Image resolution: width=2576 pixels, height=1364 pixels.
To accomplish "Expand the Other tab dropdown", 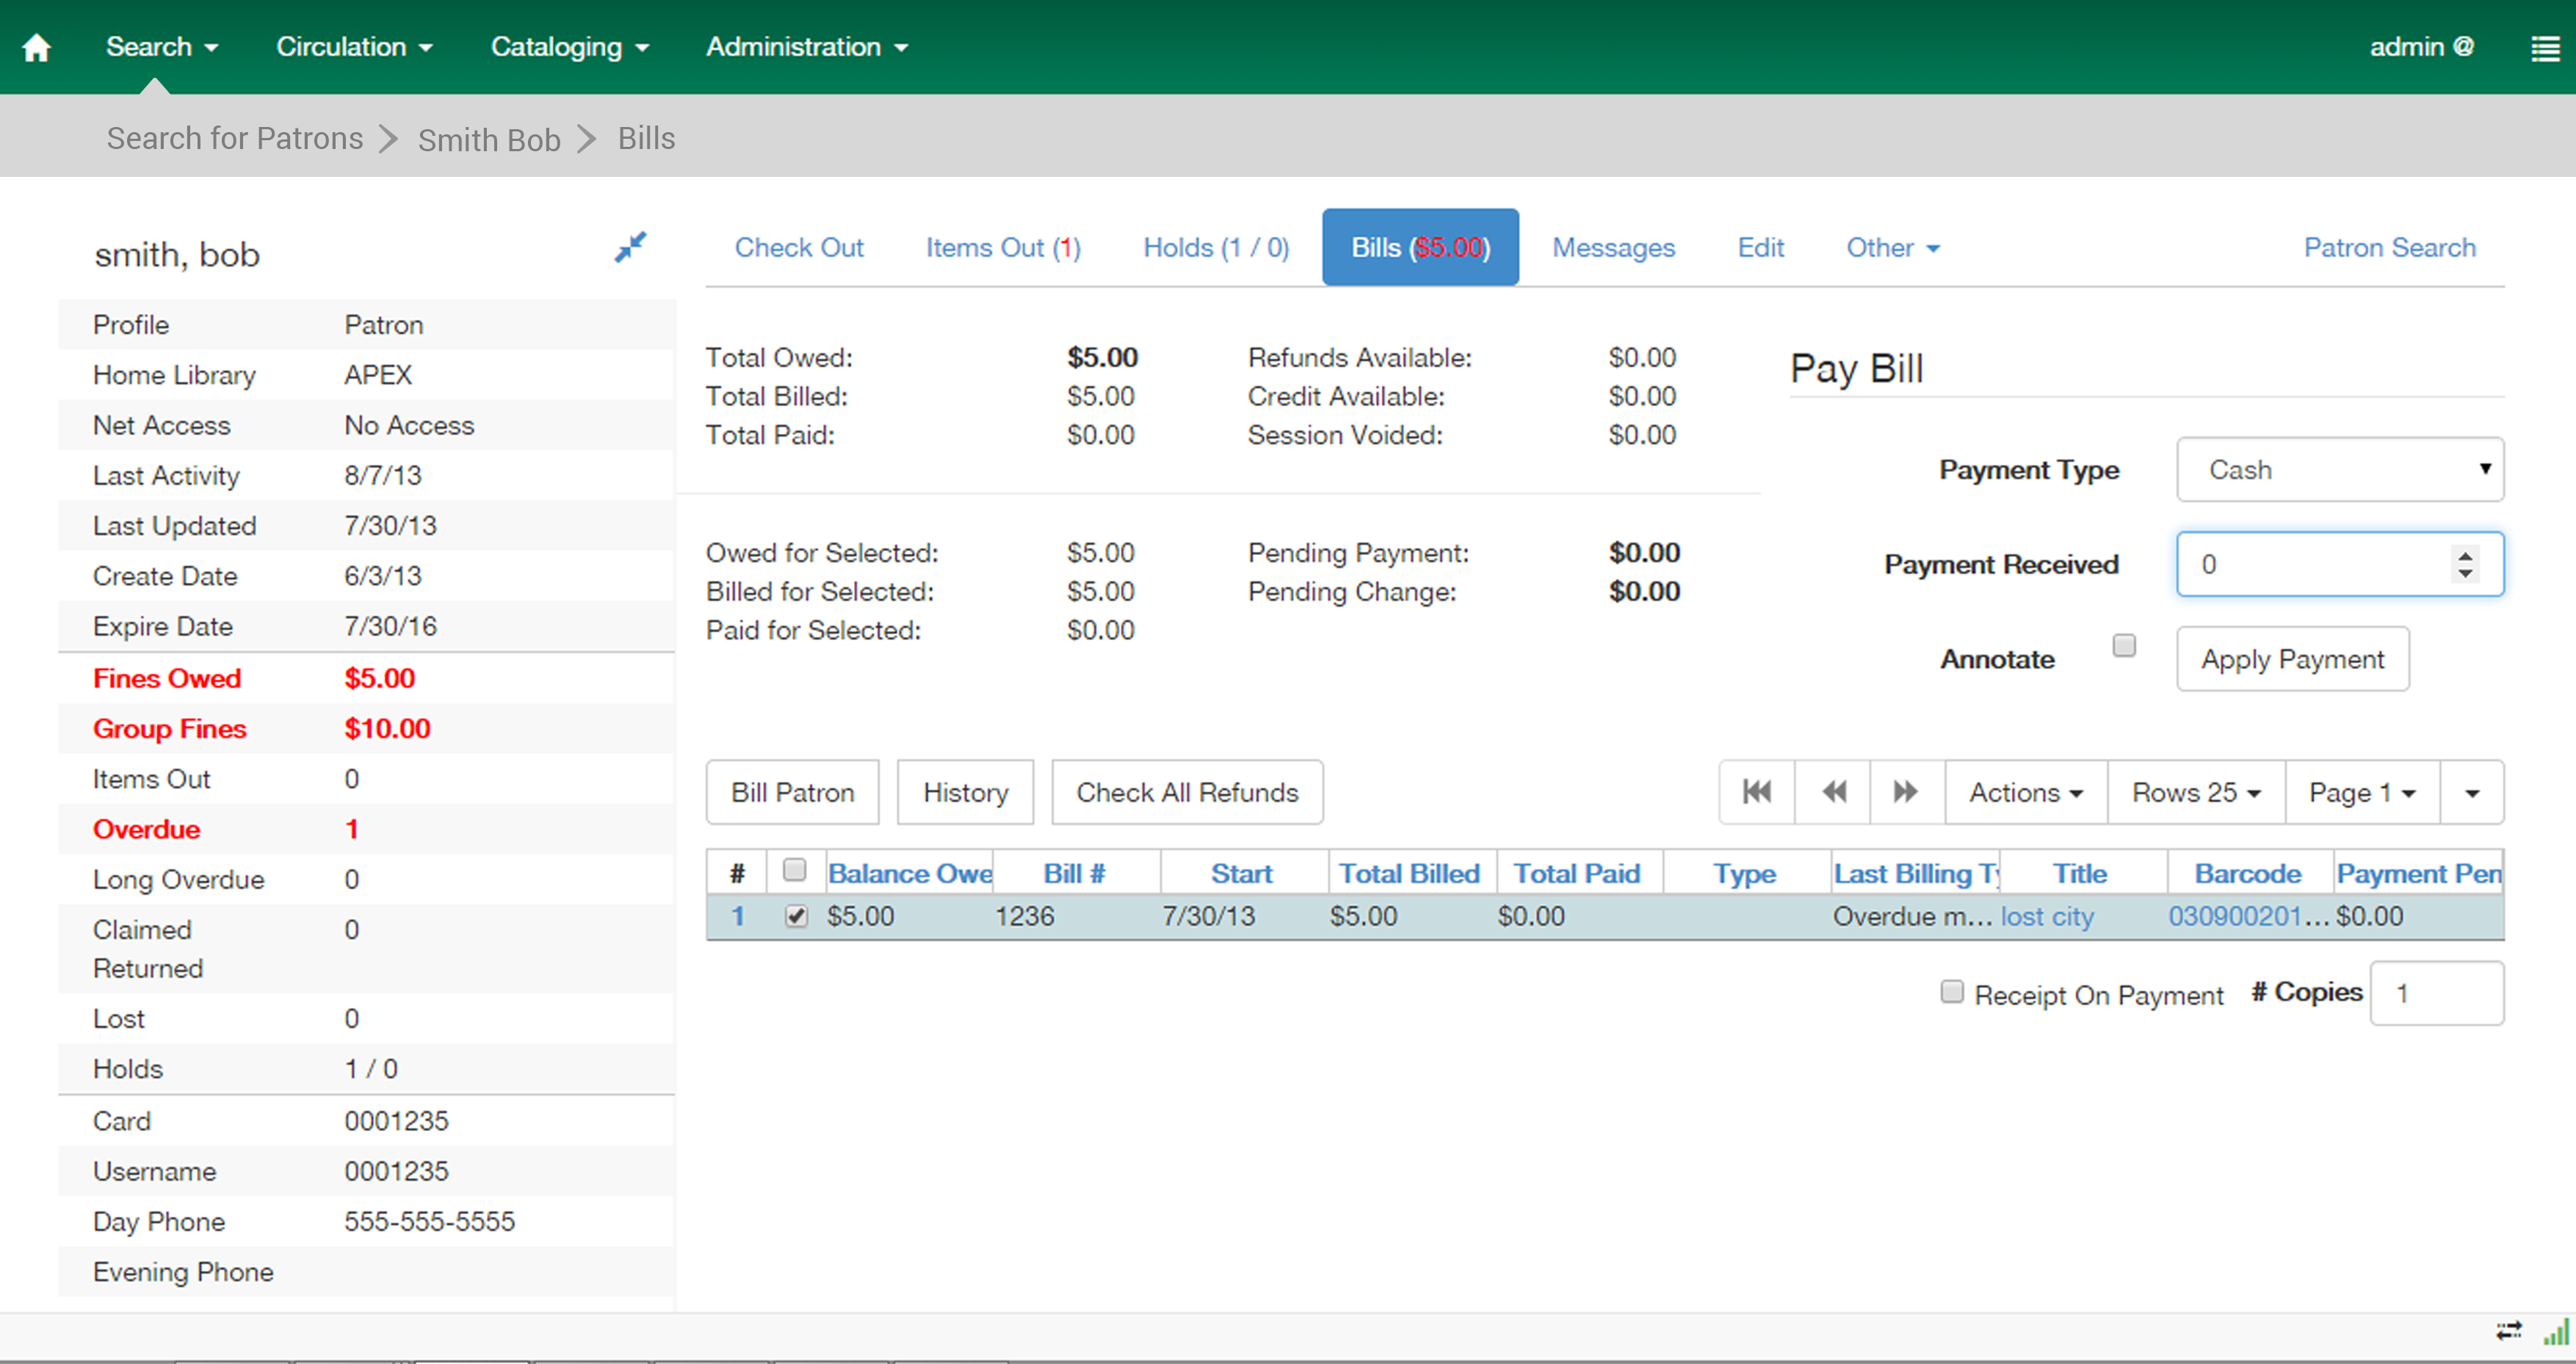I will pyautogui.click(x=1893, y=248).
